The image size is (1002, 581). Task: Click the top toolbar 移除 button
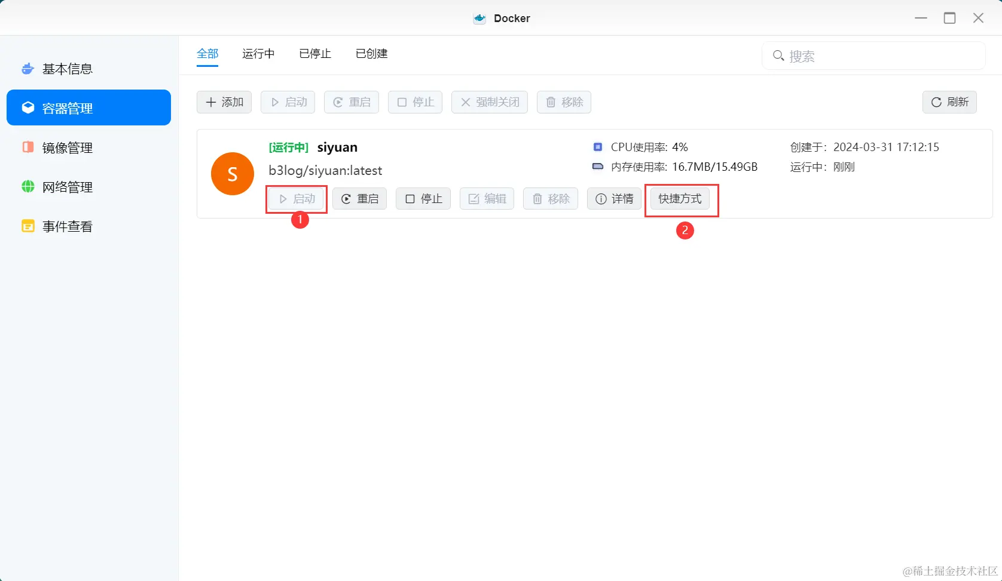(x=564, y=102)
